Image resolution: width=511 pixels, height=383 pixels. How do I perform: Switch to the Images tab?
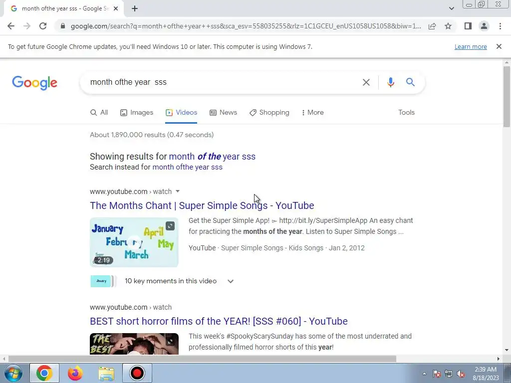(x=137, y=112)
